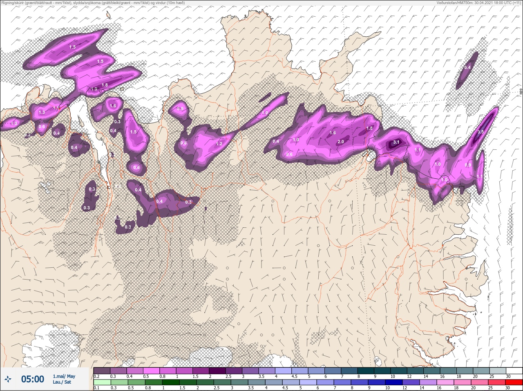Image resolution: width=523 pixels, height=391 pixels.
Task: Click the 'Lau./ Sat' weekday label
Action: [x=62, y=382]
